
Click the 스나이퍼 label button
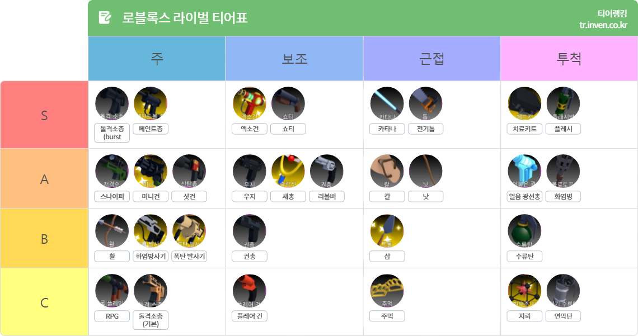tap(112, 197)
